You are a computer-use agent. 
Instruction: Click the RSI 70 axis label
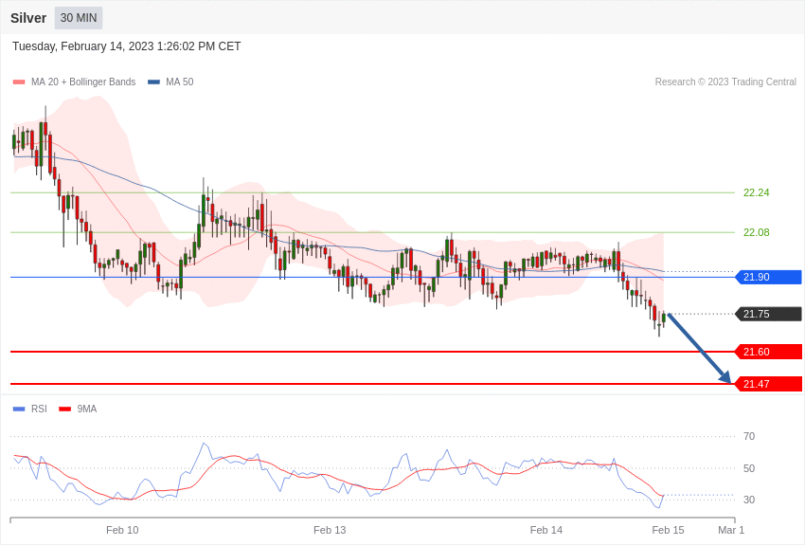(749, 437)
